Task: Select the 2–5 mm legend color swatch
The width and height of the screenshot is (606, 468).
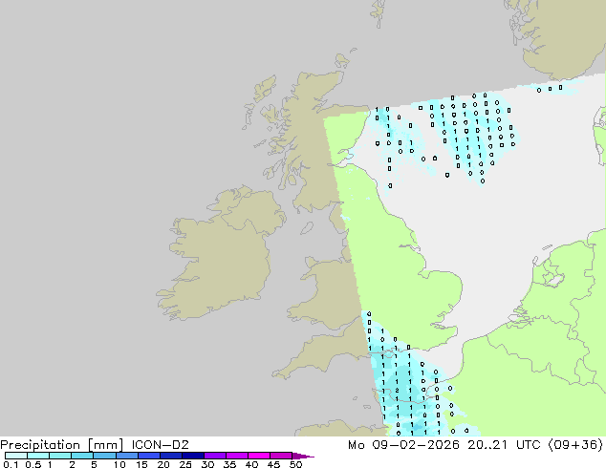Action: pyautogui.click(x=82, y=456)
